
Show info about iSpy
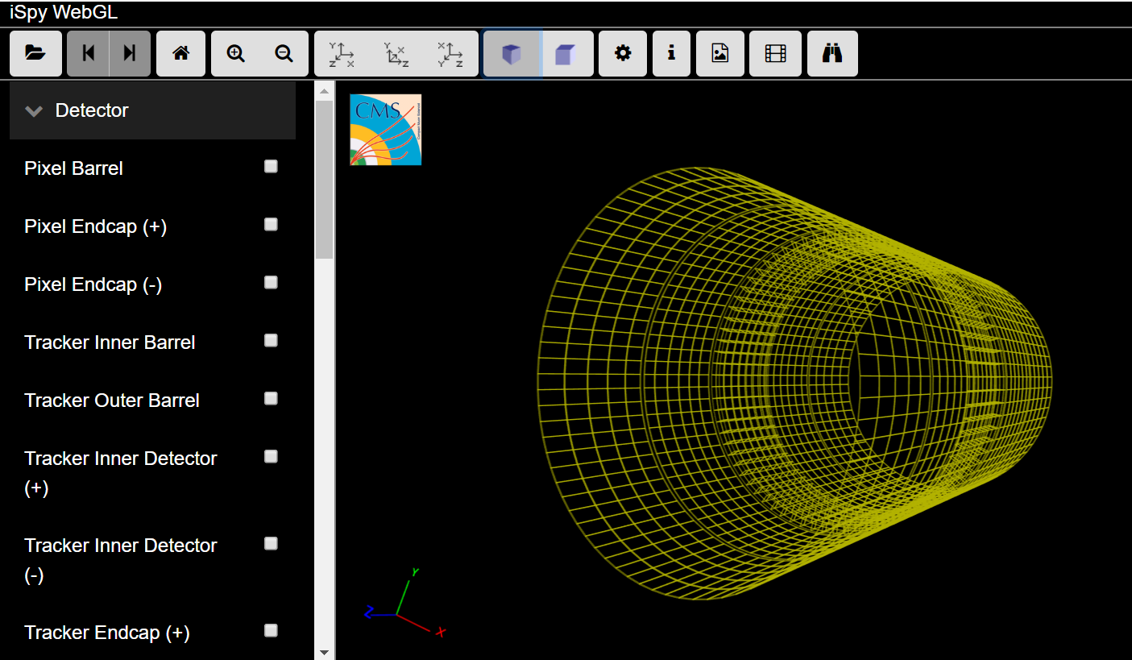click(671, 53)
